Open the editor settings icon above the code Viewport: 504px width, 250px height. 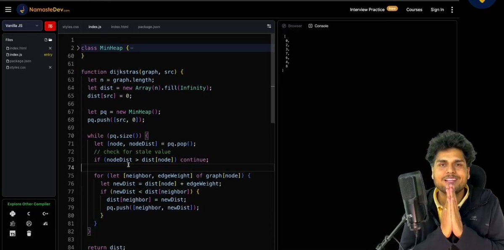tap(269, 26)
